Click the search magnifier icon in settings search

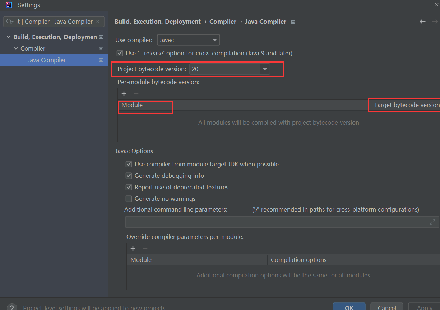click(x=9, y=22)
